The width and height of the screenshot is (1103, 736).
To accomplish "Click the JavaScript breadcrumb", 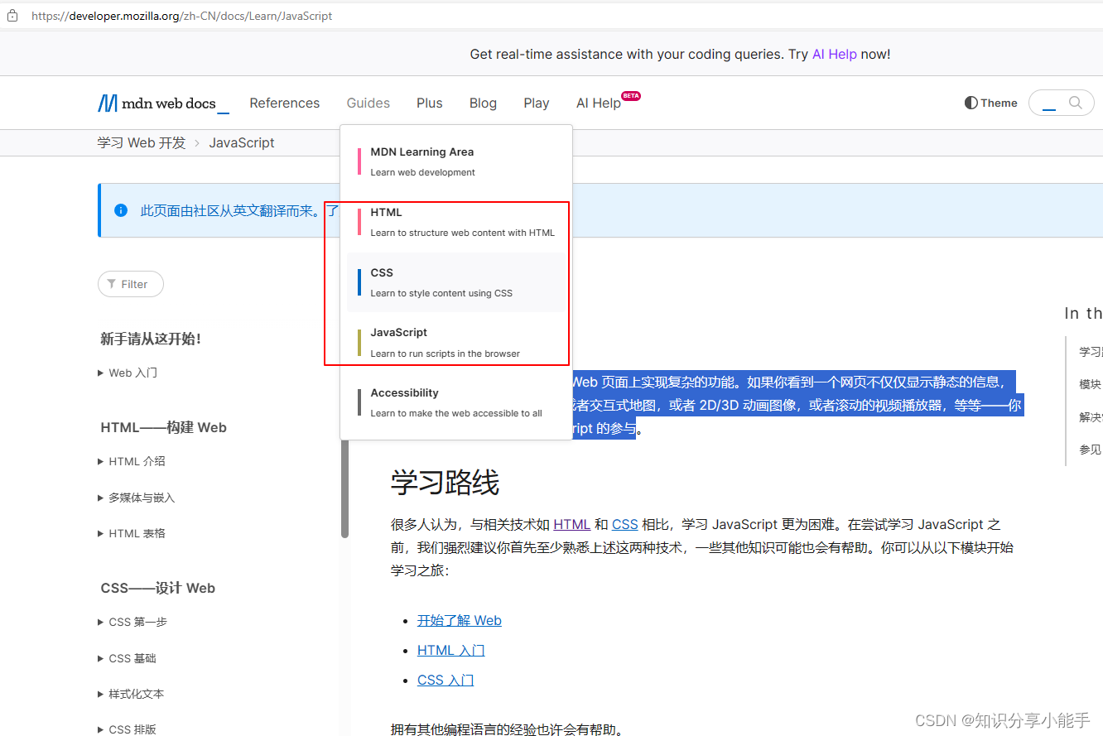I will coord(242,142).
